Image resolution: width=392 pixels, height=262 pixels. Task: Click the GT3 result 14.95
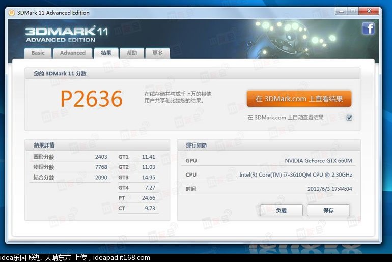(x=149, y=178)
